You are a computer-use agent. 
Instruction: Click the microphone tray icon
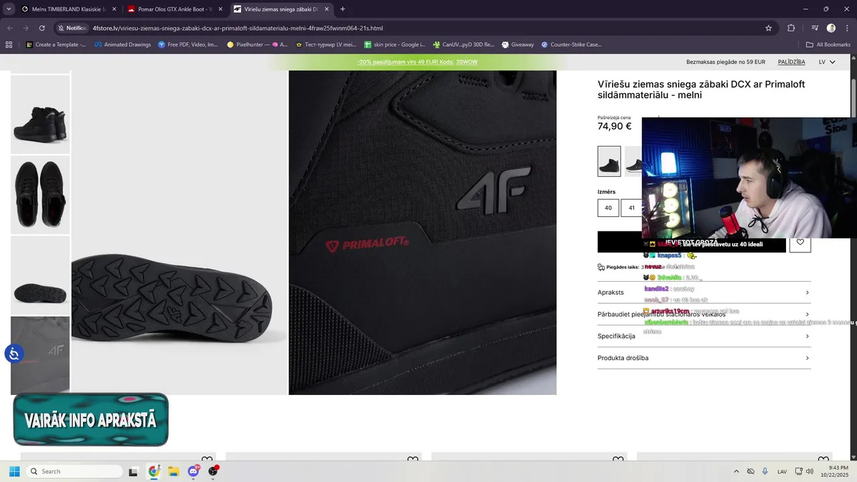[765, 471]
